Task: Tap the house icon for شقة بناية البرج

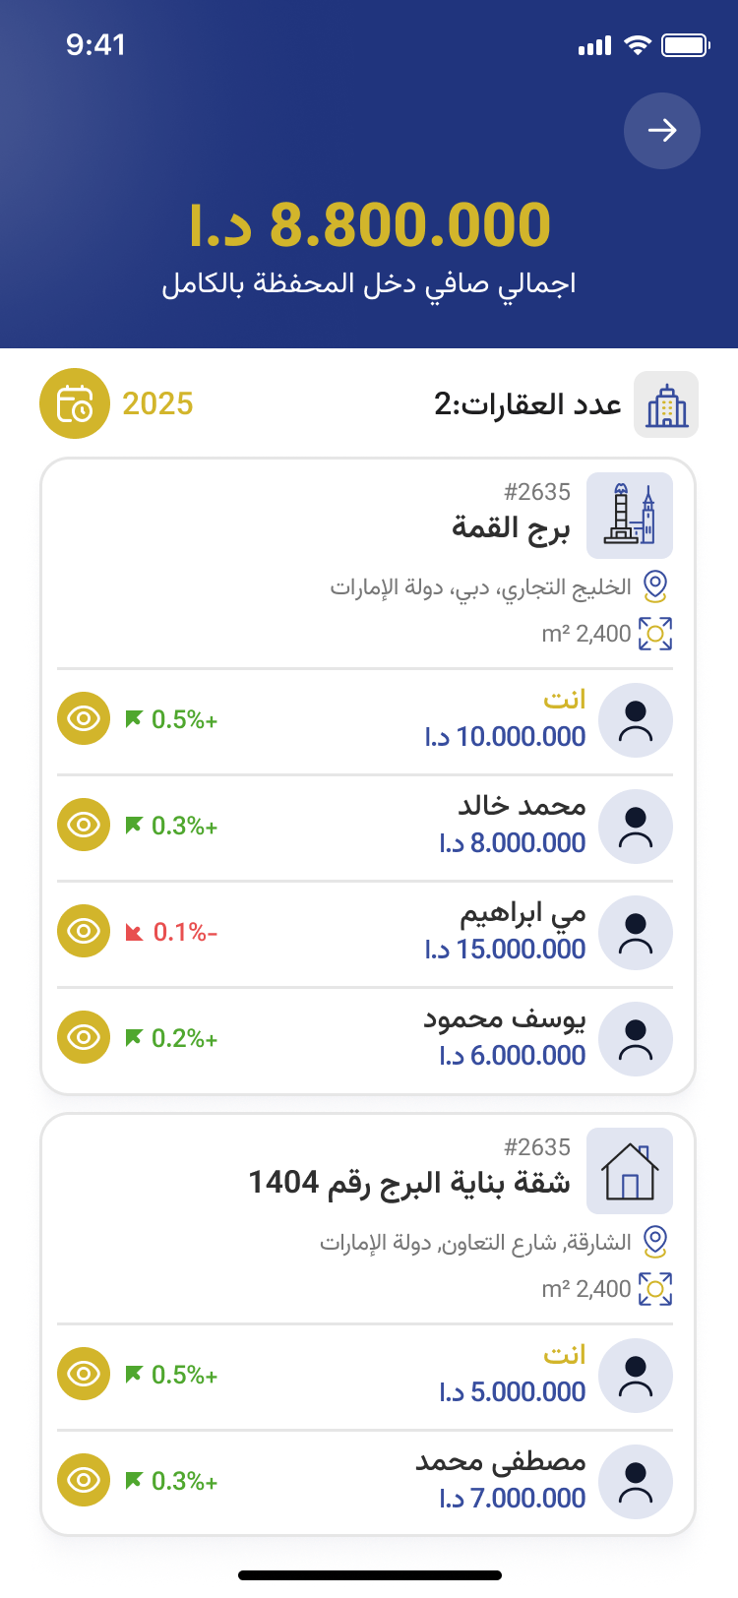Action: point(630,1171)
